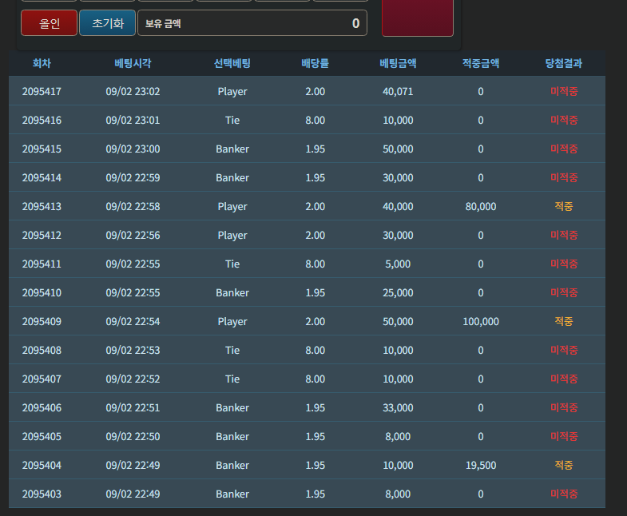The image size is (627, 516).
Task: Click Player selection in row 2095409
Action: 232,323
